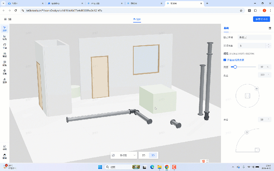Click the floor icon beside 新楼层 selector
274x171 pixels.
pyautogui.click(x=113, y=155)
